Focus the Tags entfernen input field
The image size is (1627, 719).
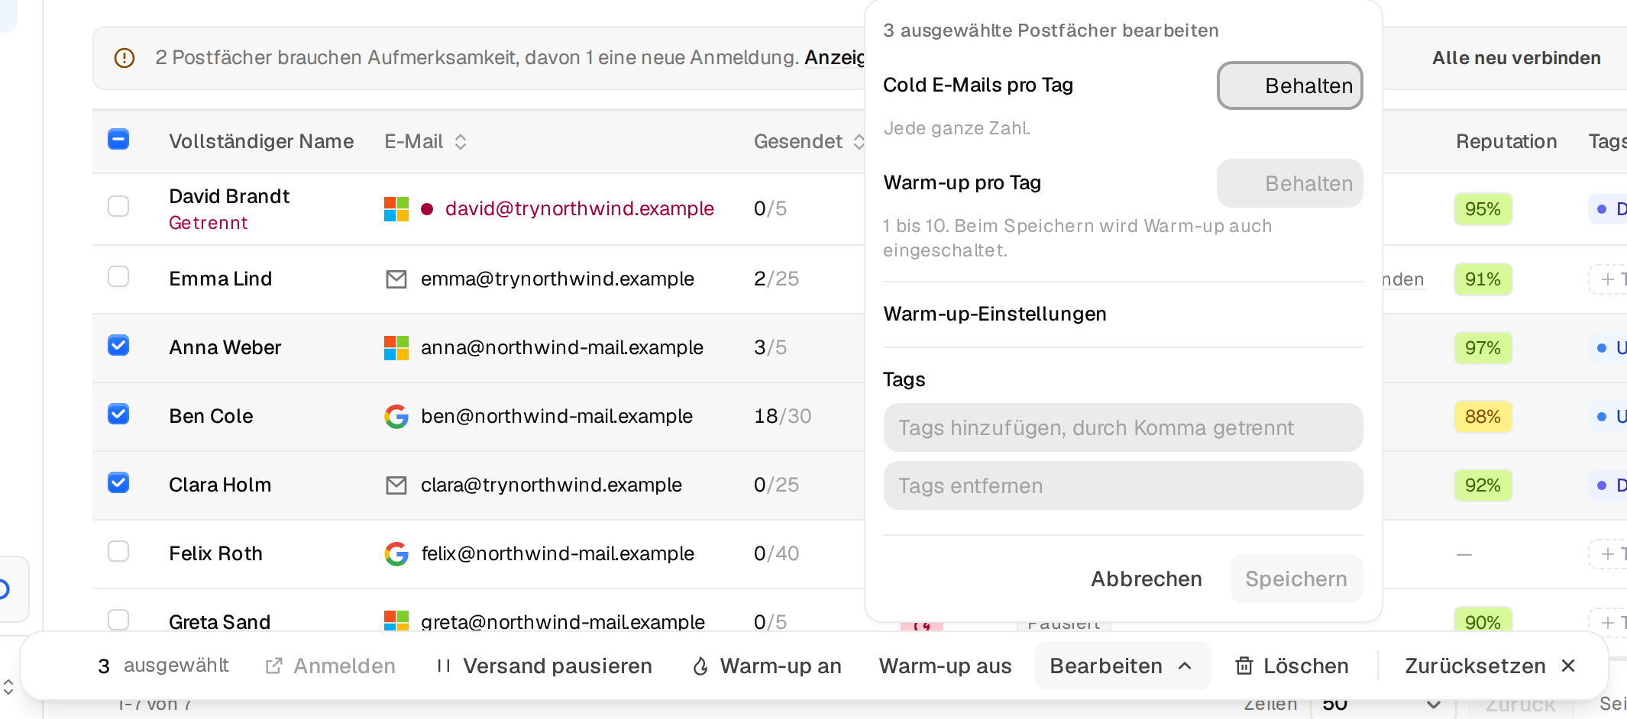(1123, 486)
